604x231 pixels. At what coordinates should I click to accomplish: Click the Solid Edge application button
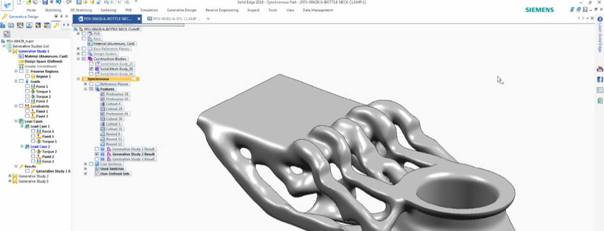pyautogui.click(x=7, y=5)
